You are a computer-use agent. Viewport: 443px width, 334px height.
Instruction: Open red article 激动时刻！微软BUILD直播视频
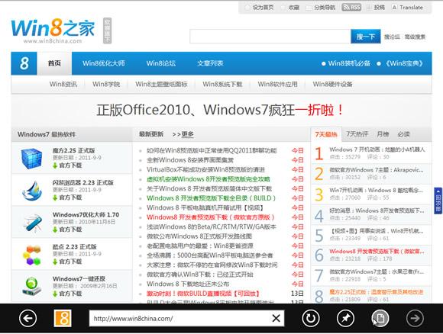[203, 294]
